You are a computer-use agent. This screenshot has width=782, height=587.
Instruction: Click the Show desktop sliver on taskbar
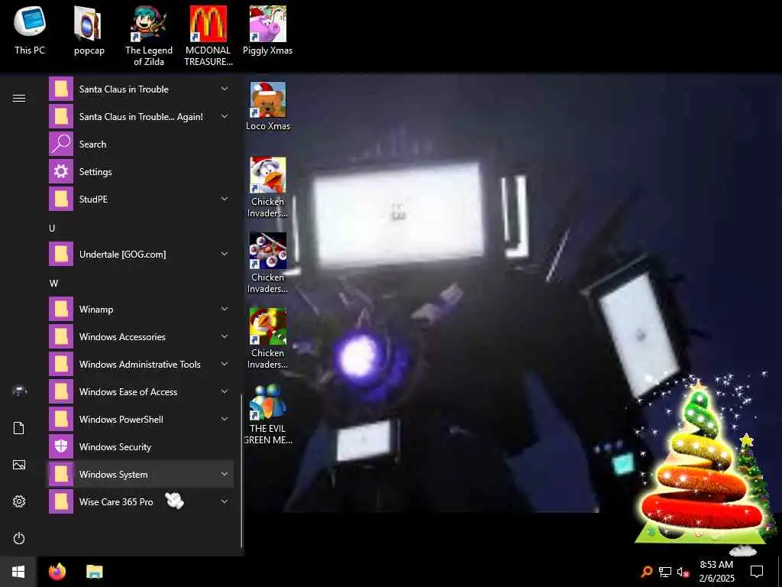pos(780,572)
